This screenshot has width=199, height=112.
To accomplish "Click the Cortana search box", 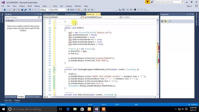I will [x=32, y=109].
